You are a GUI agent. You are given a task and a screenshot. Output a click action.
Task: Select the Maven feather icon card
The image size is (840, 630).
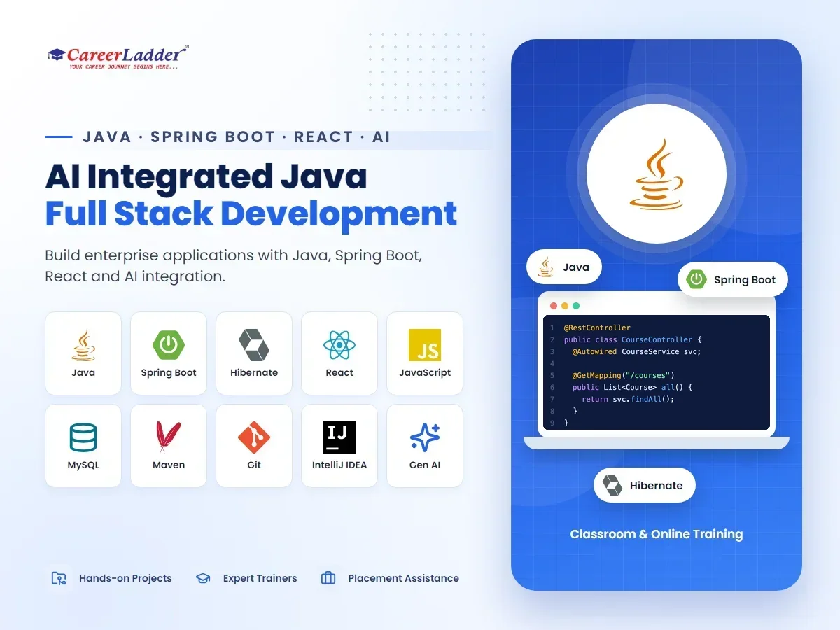point(169,446)
